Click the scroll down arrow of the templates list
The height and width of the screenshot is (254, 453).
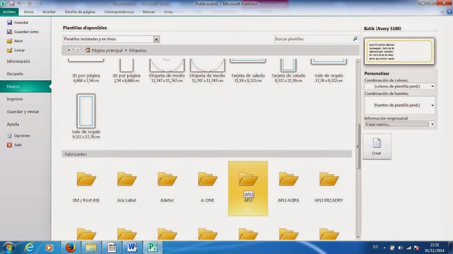click(x=358, y=237)
